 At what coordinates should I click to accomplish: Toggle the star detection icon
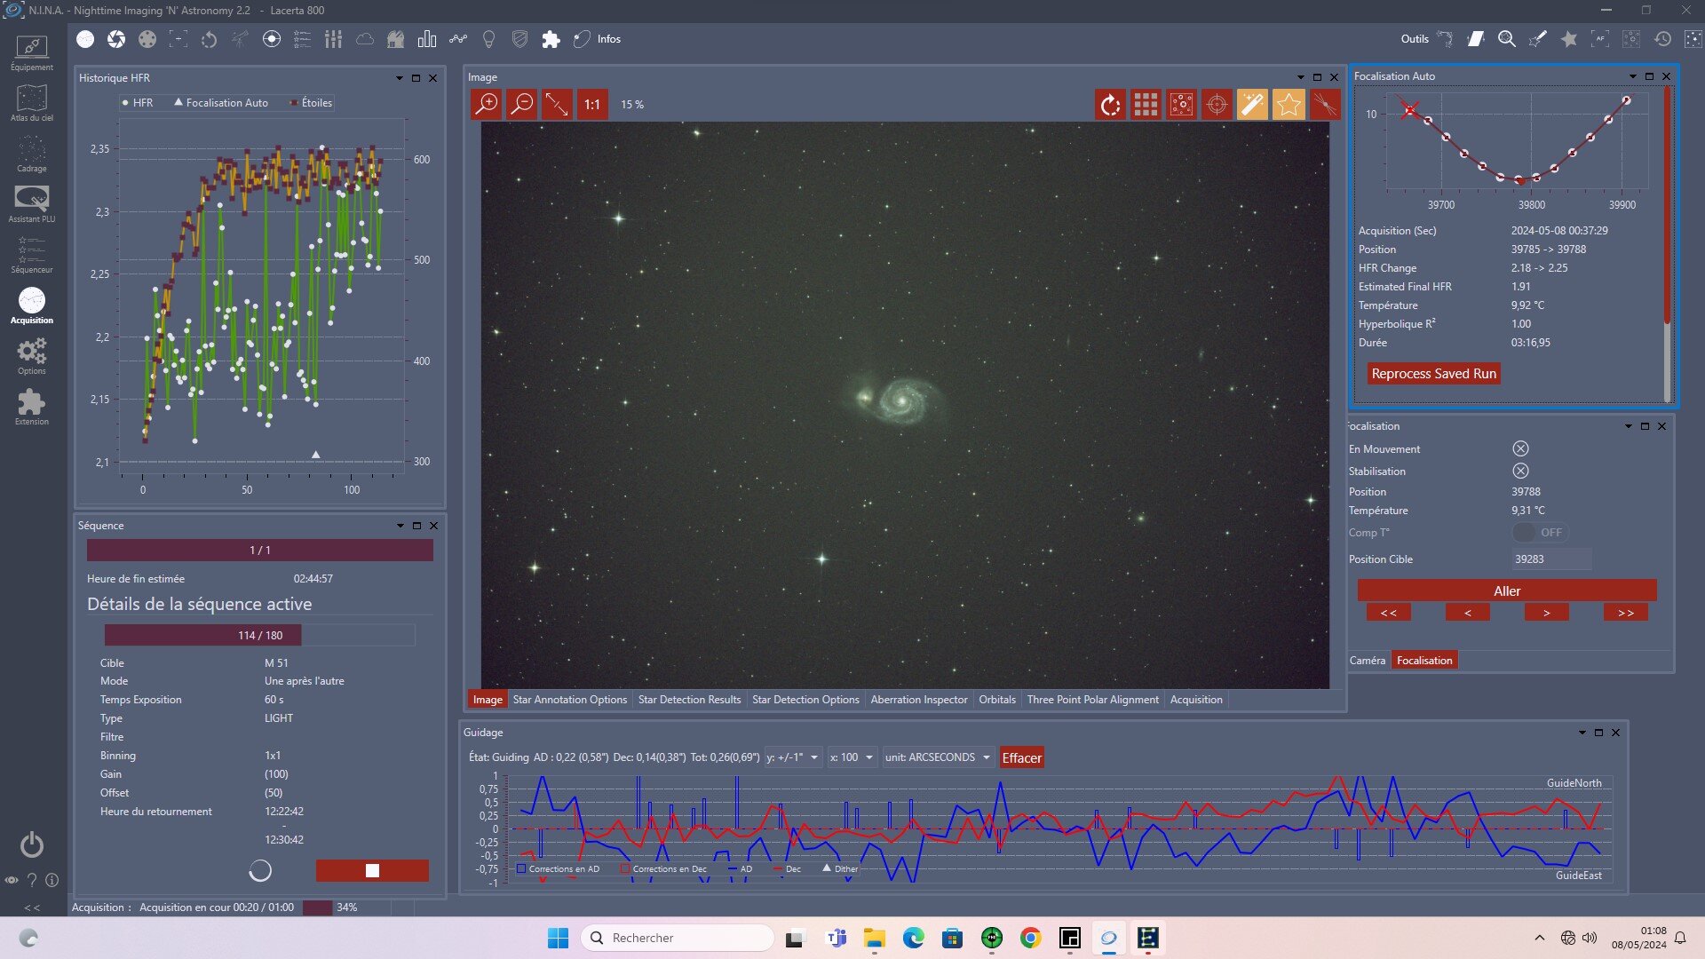click(x=1289, y=105)
